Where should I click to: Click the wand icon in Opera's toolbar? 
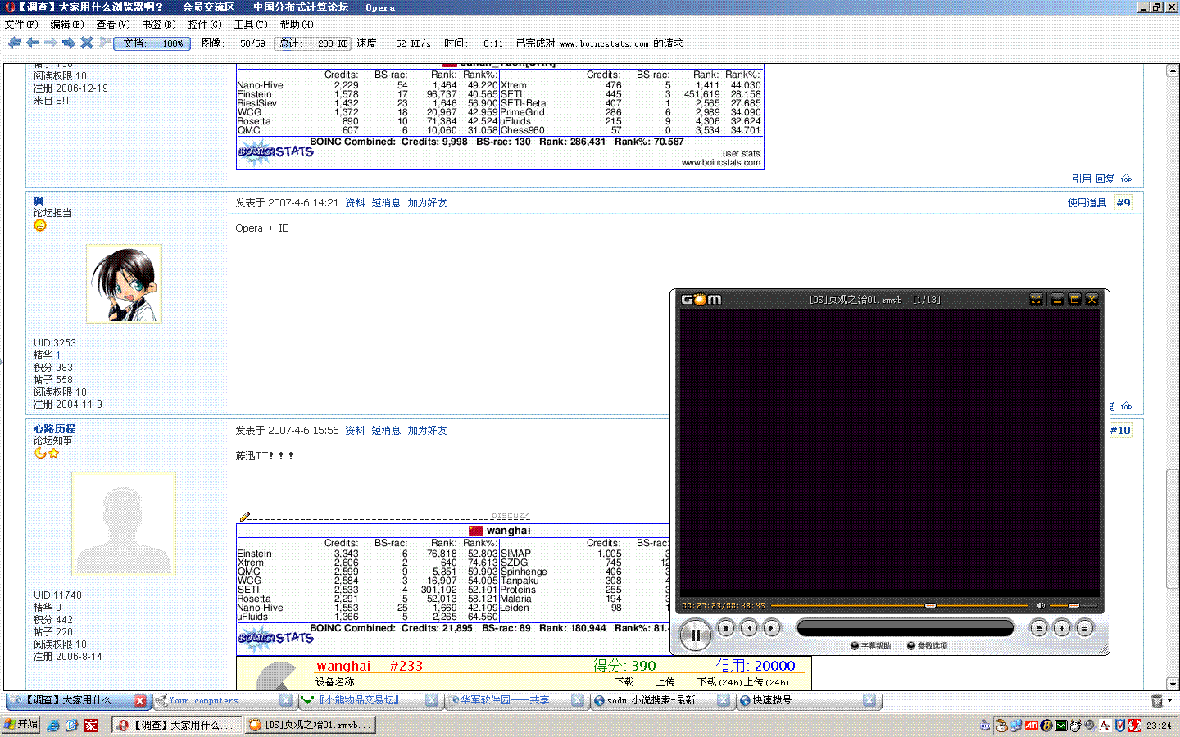pyautogui.click(x=104, y=42)
